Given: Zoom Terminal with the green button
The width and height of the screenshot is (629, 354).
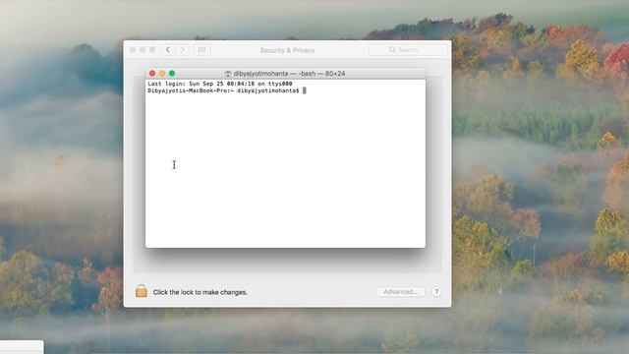Looking at the screenshot, I should point(172,73).
